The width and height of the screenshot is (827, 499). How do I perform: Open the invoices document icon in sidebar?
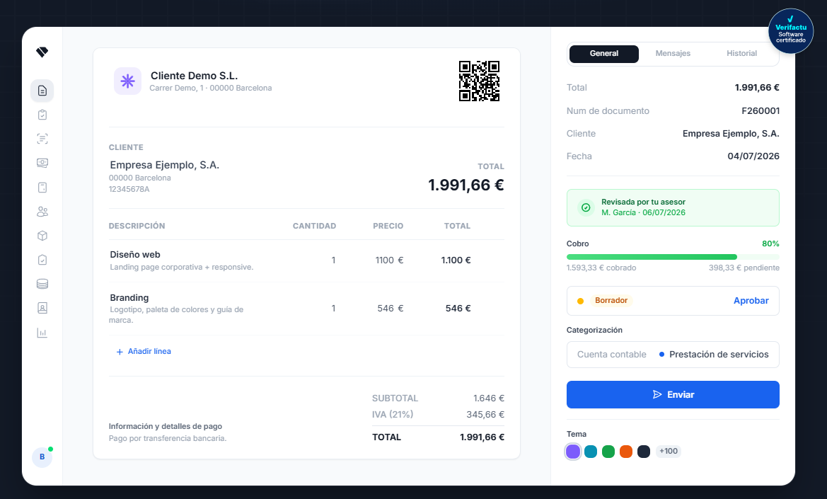[42, 91]
